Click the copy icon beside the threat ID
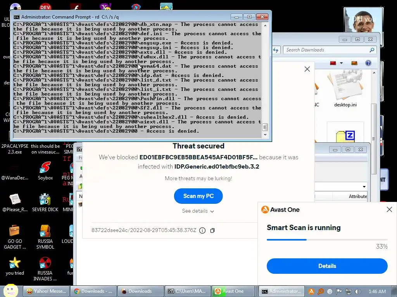The width and height of the screenshot is (397, 297). pyautogui.click(x=212, y=230)
